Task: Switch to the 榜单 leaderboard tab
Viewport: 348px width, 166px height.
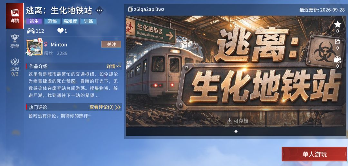Action: (x=15, y=41)
